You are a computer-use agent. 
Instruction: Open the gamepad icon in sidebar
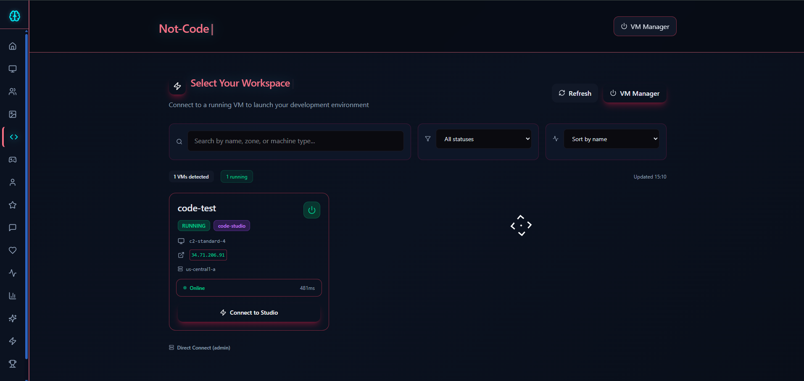(13, 160)
